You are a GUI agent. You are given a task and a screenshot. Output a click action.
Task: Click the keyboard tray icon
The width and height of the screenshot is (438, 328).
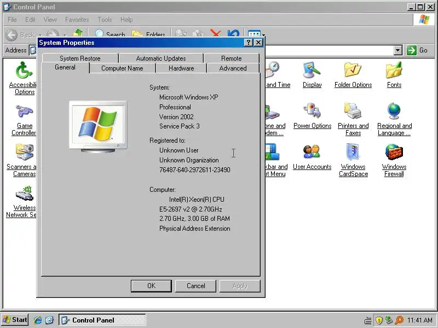pos(368,320)
